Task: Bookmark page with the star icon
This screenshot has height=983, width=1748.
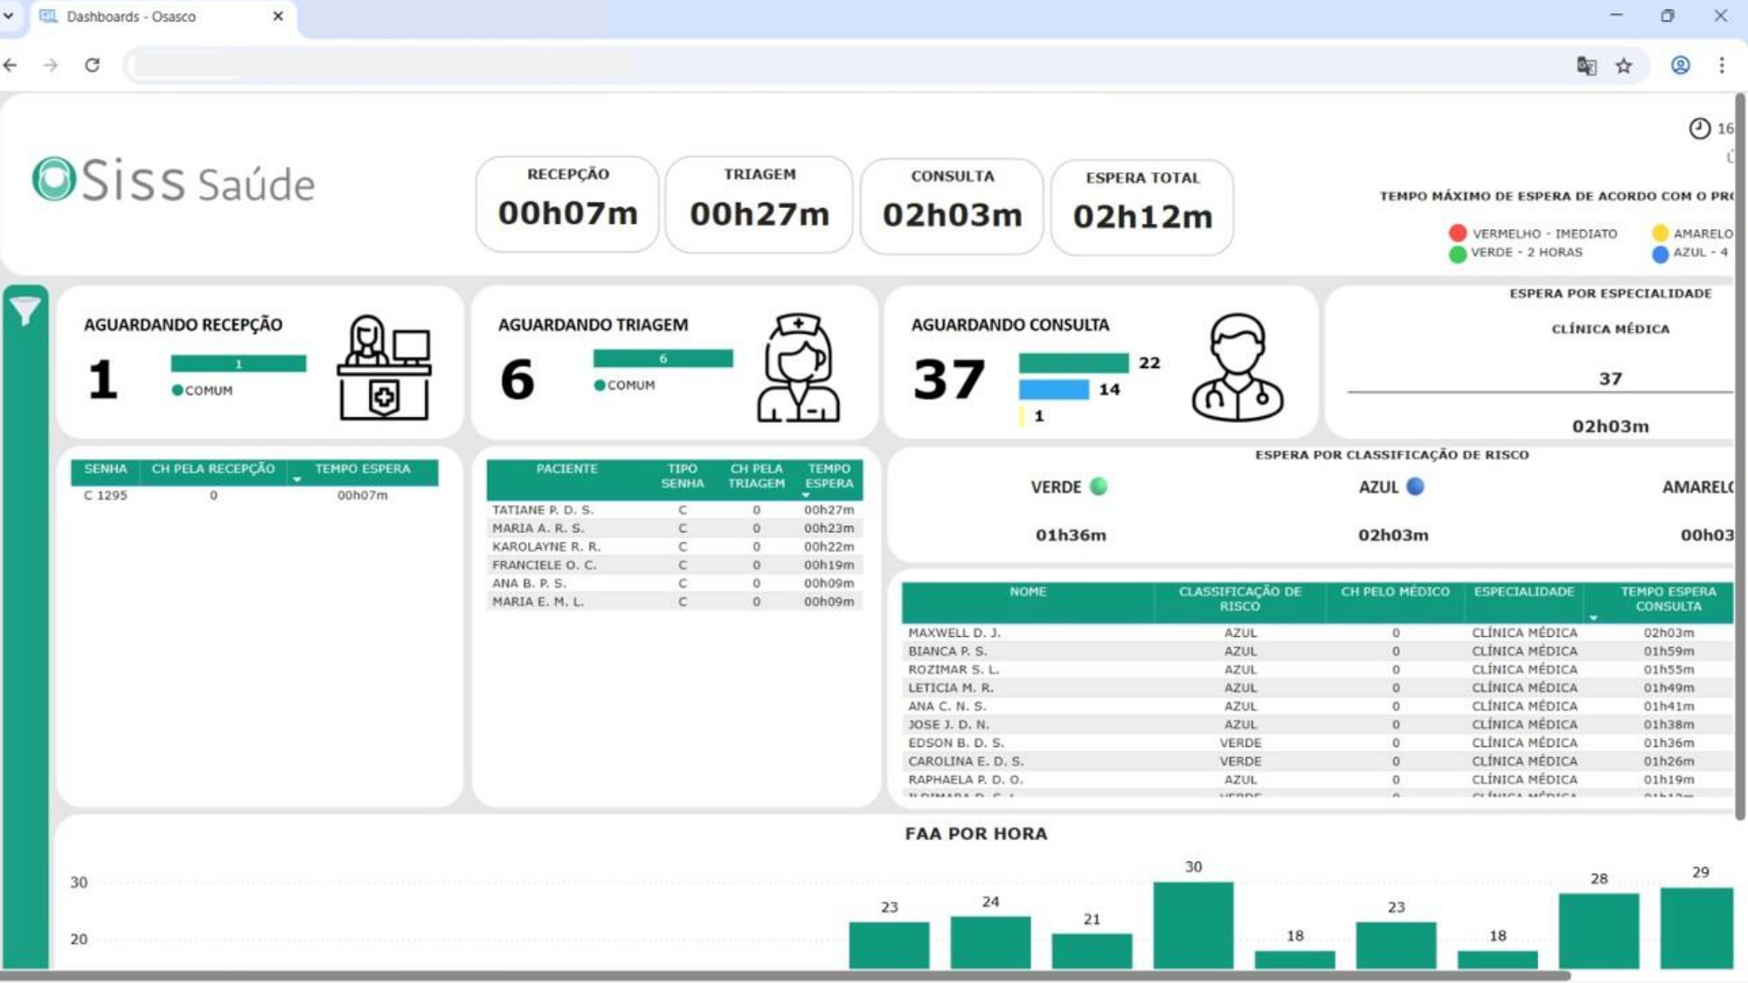Action: click(x=1624, y=66)
